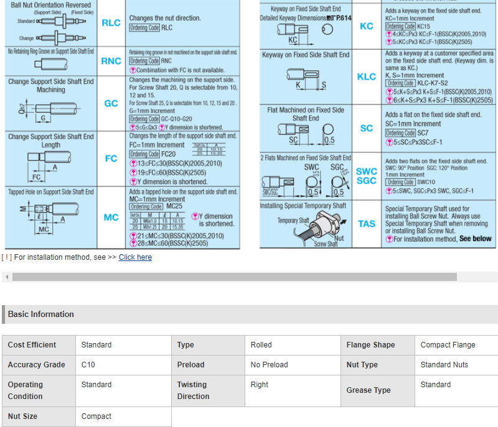The width and height of the screenshot is (498, 427).
Task: Open the 'Click here' installation method link
Action: pyautogui.click(x=135, y=257)
